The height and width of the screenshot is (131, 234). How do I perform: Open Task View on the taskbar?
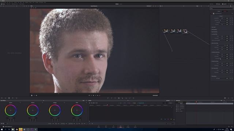9,130
